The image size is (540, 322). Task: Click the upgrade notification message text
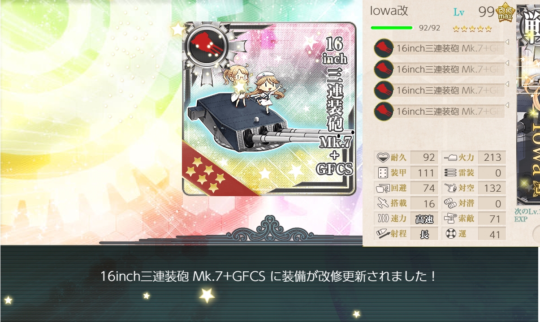269,276
